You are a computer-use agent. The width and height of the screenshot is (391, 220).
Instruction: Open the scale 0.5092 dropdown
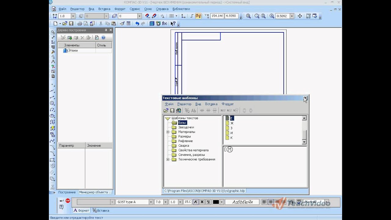tap(292, 16)
